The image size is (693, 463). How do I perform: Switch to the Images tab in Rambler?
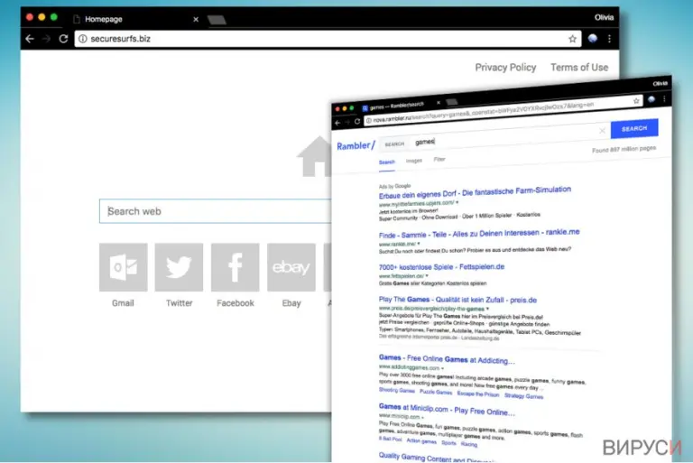pyautogui.click(x=413, y=161)
